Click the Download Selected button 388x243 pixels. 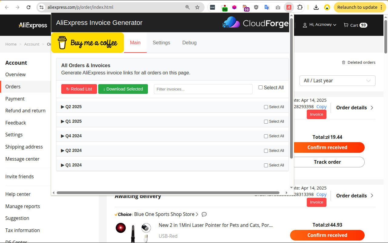tap(123, 89)
